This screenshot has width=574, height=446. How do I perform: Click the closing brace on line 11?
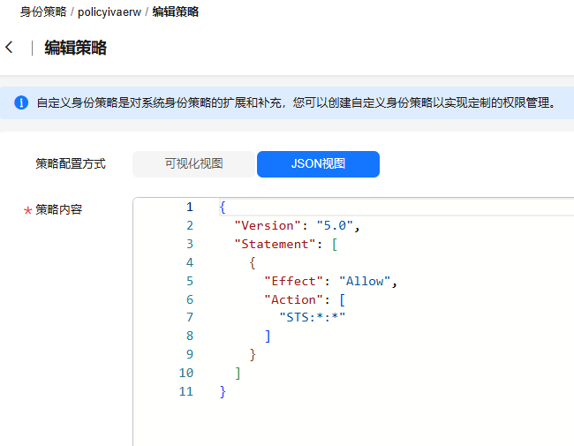(x=223, y=391)
